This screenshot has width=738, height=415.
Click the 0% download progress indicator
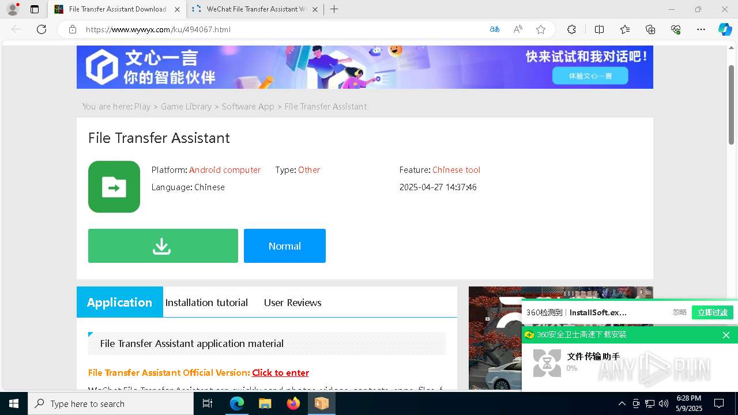572,368
